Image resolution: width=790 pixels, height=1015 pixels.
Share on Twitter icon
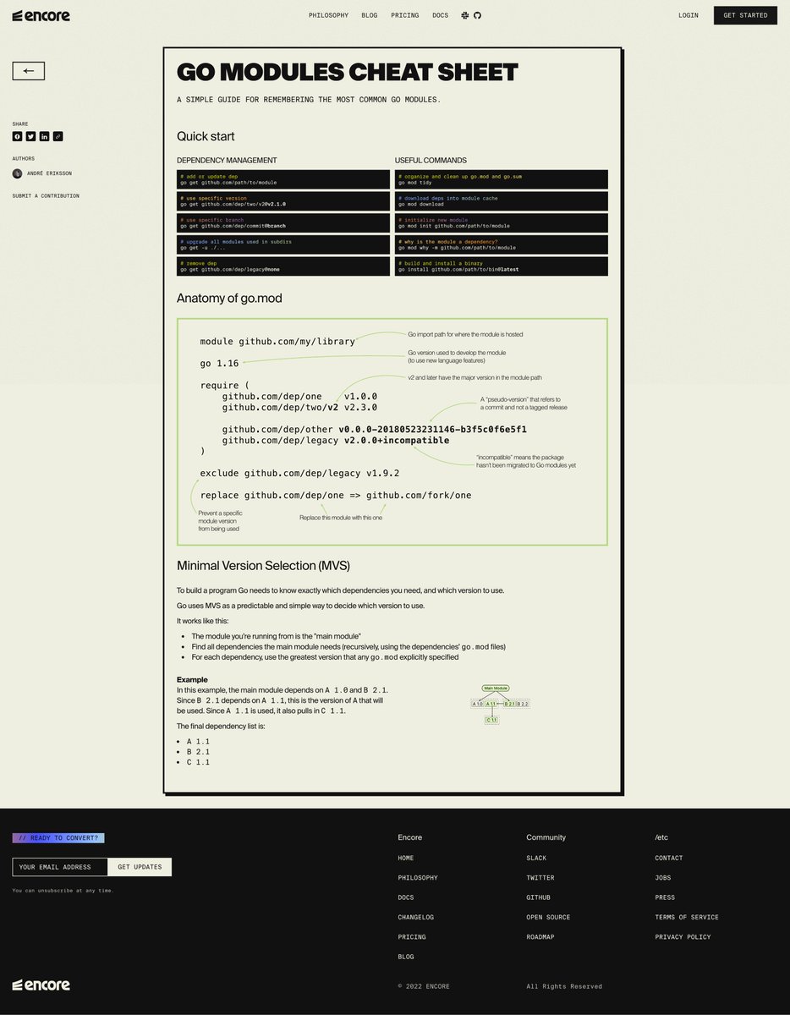pyautogui.click(x=30, y=136)
